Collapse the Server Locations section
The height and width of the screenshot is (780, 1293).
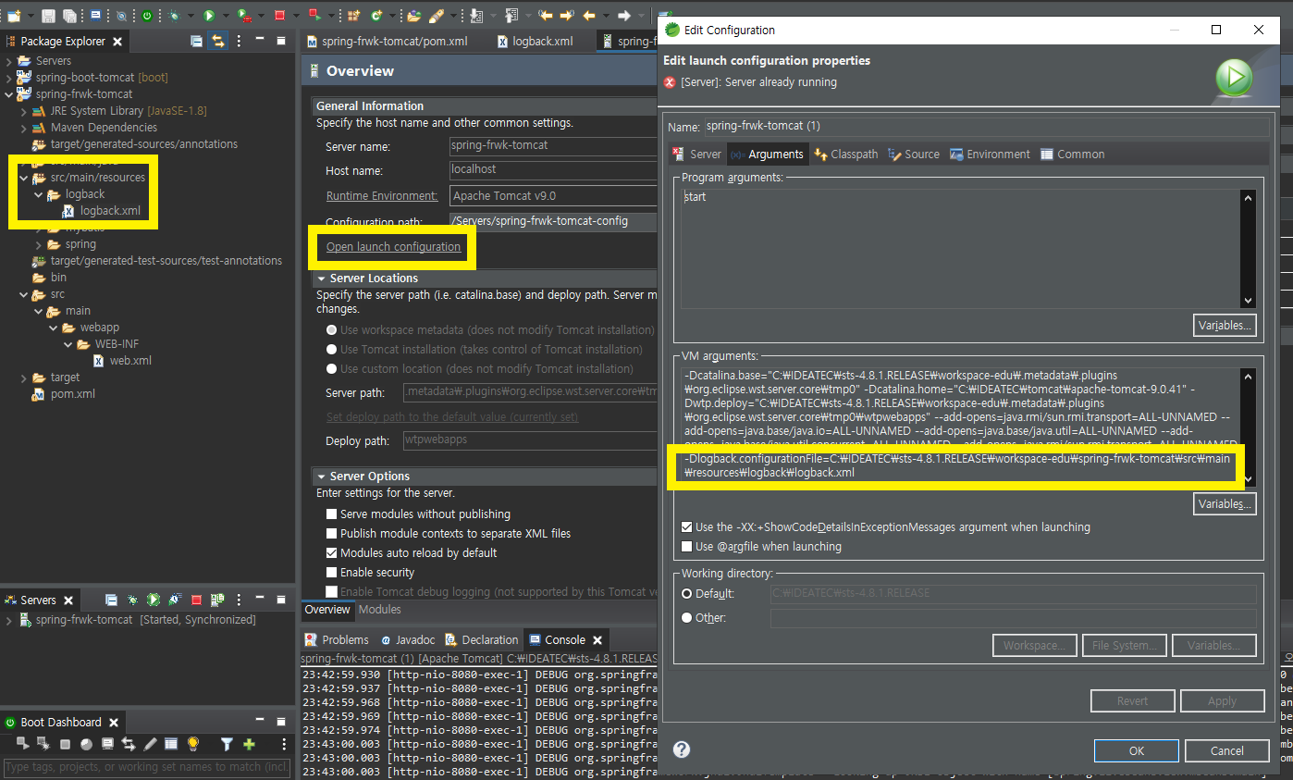pyautogui.click(x=322, y=279)
